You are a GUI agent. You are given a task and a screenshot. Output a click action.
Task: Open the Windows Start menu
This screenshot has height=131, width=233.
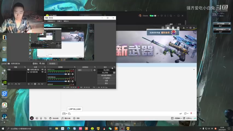click(3, 128)
